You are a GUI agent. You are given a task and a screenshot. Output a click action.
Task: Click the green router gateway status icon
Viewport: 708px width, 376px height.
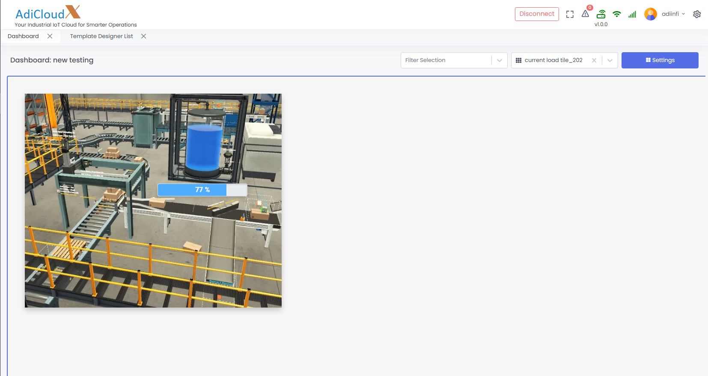click(601, 14)
